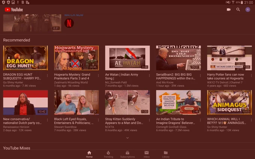Play the Dutch flag video thumbnail
Screen dimensions: 255x159
pyautogui.click(x=25, y=103)
